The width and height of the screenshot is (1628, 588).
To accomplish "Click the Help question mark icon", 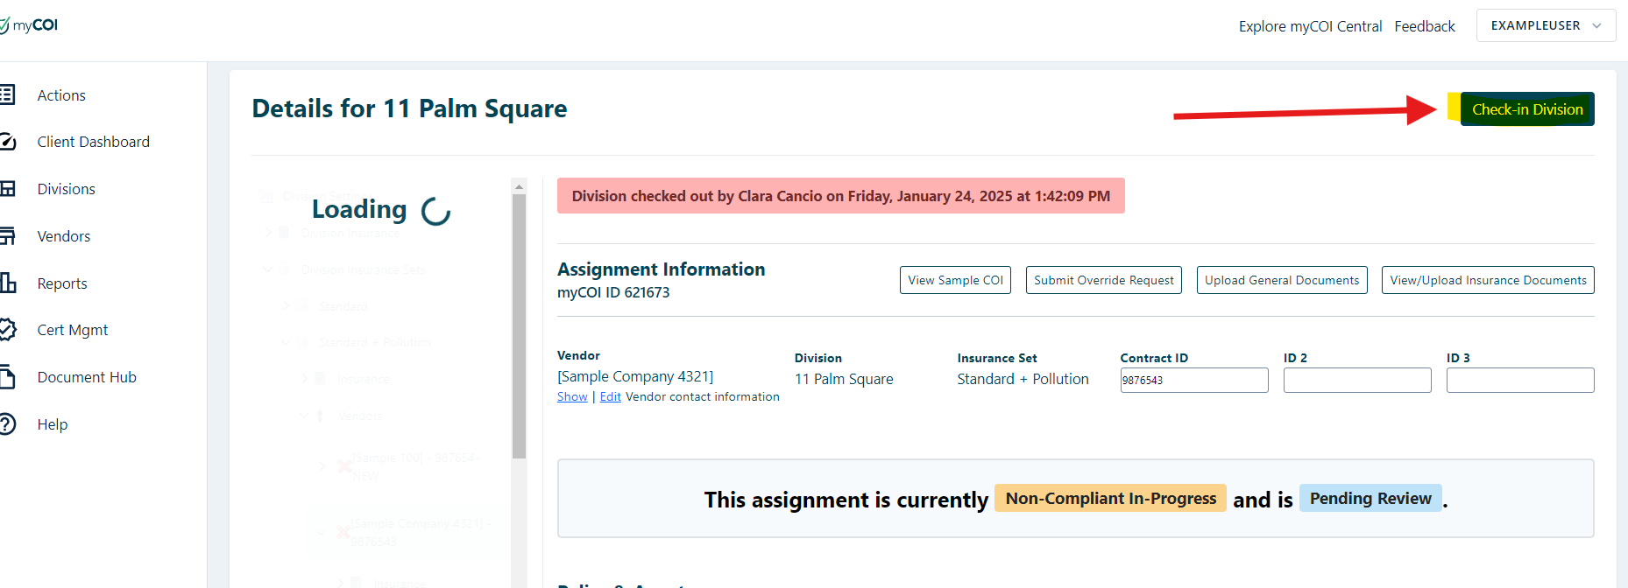I will [x=7, y=424].
